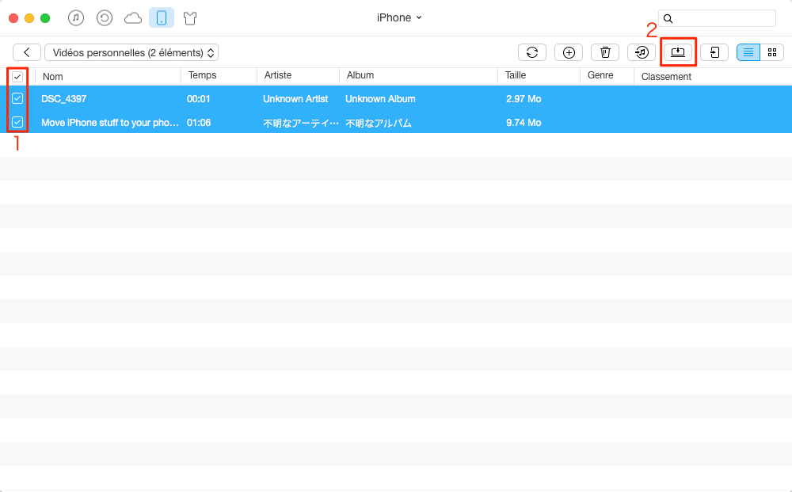Open the iTunes backup restore icon

(x=104, y=18)
